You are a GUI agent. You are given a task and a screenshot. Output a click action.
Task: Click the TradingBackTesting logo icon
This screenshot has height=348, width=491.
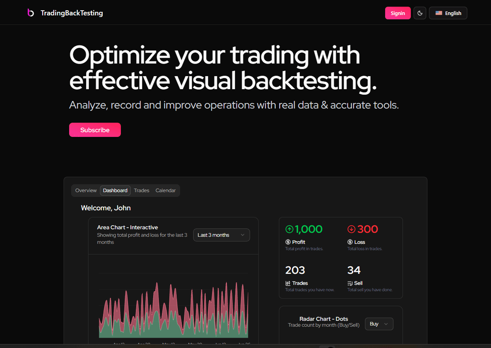pyautogui.click(x=31, y=12)
